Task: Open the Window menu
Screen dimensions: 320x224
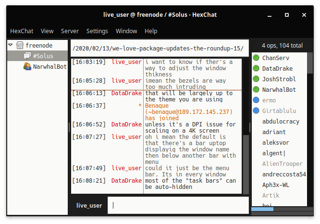Action: 126,31
